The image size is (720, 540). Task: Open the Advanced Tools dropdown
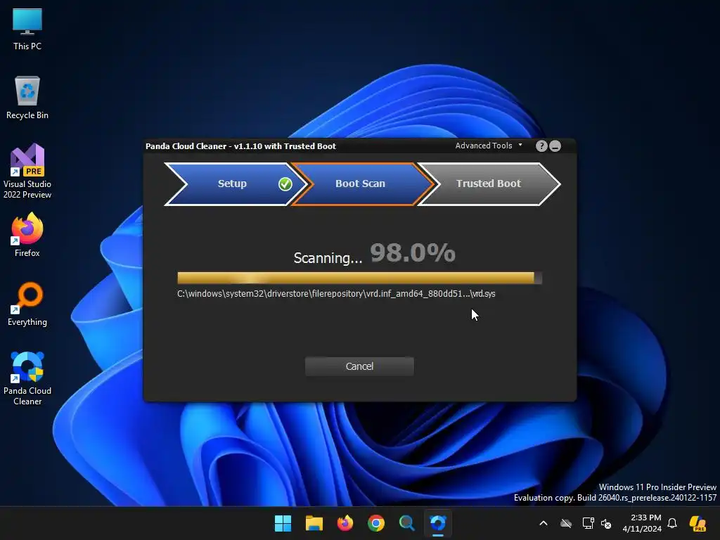point(489,146)
